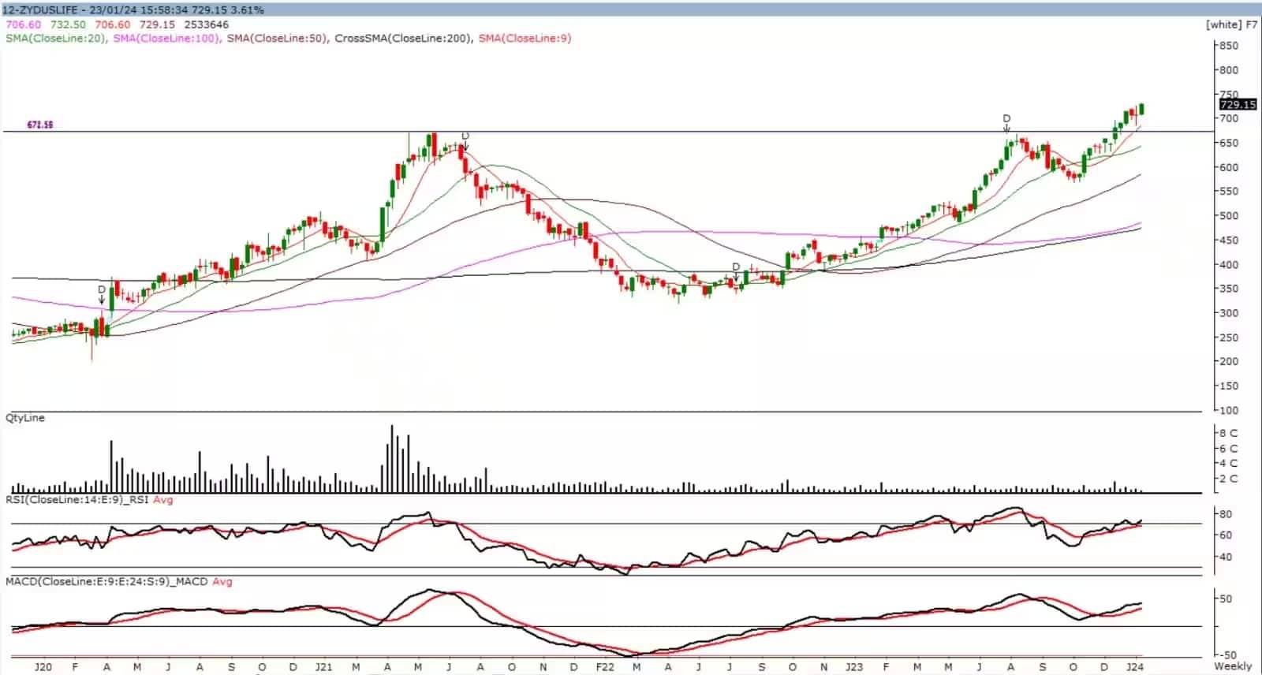Toggle the green SMA(CloseLine:20) legend entry

56,38
